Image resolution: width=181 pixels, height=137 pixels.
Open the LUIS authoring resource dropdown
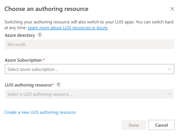89,94
